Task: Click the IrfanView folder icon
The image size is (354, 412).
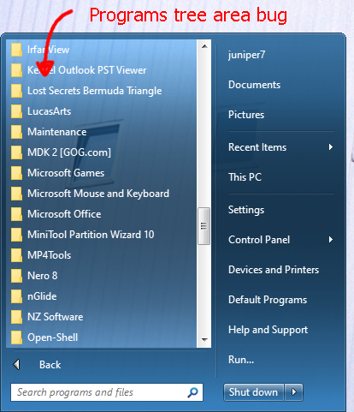Action: 16,50
